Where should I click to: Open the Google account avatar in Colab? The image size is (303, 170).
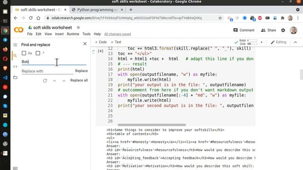pos(294,30)
